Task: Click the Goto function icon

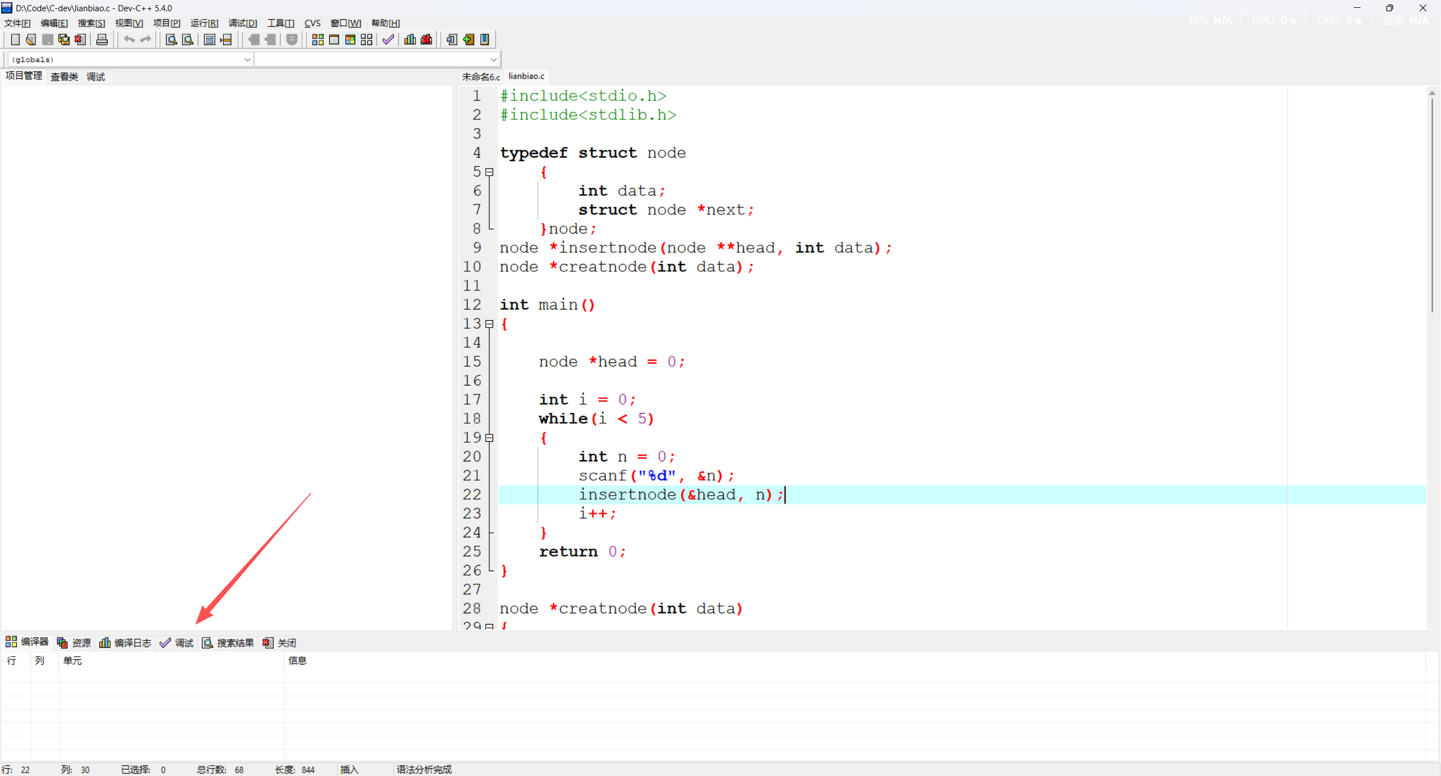Action: coord(209,39)
